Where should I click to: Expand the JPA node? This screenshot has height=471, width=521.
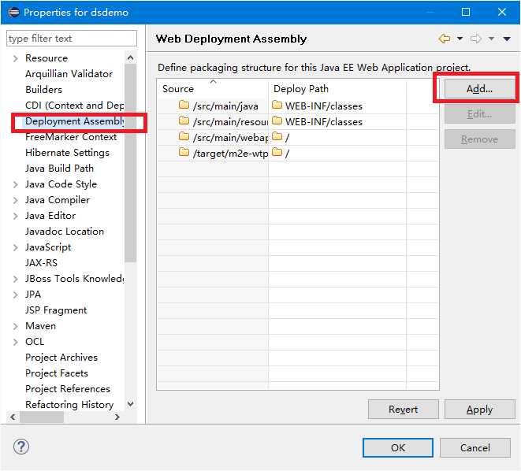(15, 295)
